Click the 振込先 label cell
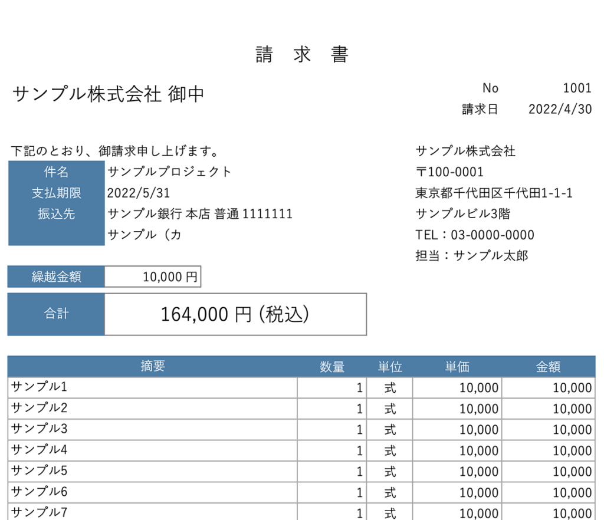The width and height of the screenshot is (604, 520). tap(56, 213)
